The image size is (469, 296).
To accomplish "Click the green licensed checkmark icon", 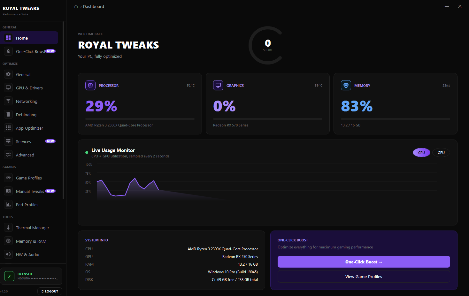I will pyautogui.click(x=9, y=276).
